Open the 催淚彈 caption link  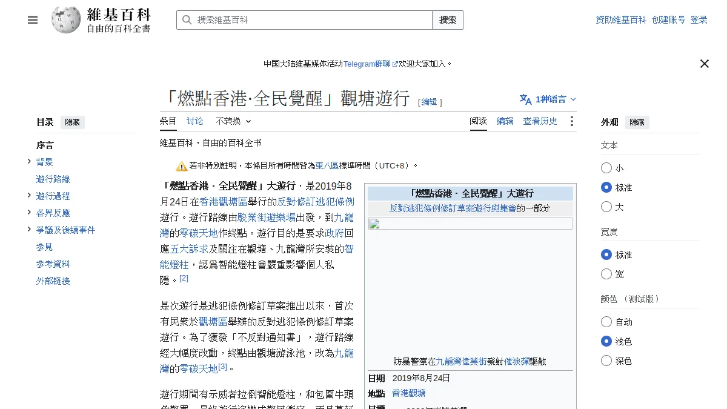pyautogui.click(x=517, y=362)
